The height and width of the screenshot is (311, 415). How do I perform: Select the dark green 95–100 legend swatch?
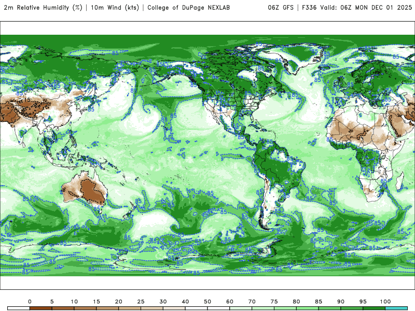[374, 308]
